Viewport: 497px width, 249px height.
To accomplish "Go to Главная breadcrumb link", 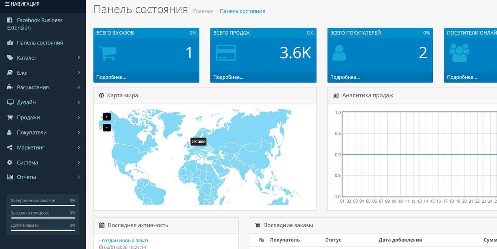I will (x=203, y=11).
